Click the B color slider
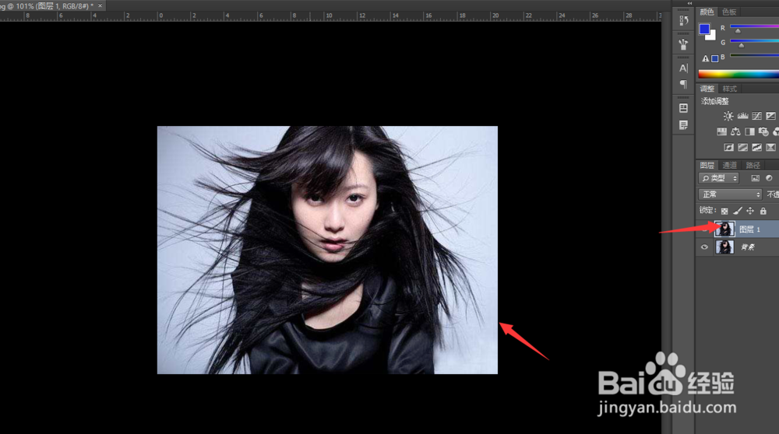The image size is (779, 434). [755, 56]
